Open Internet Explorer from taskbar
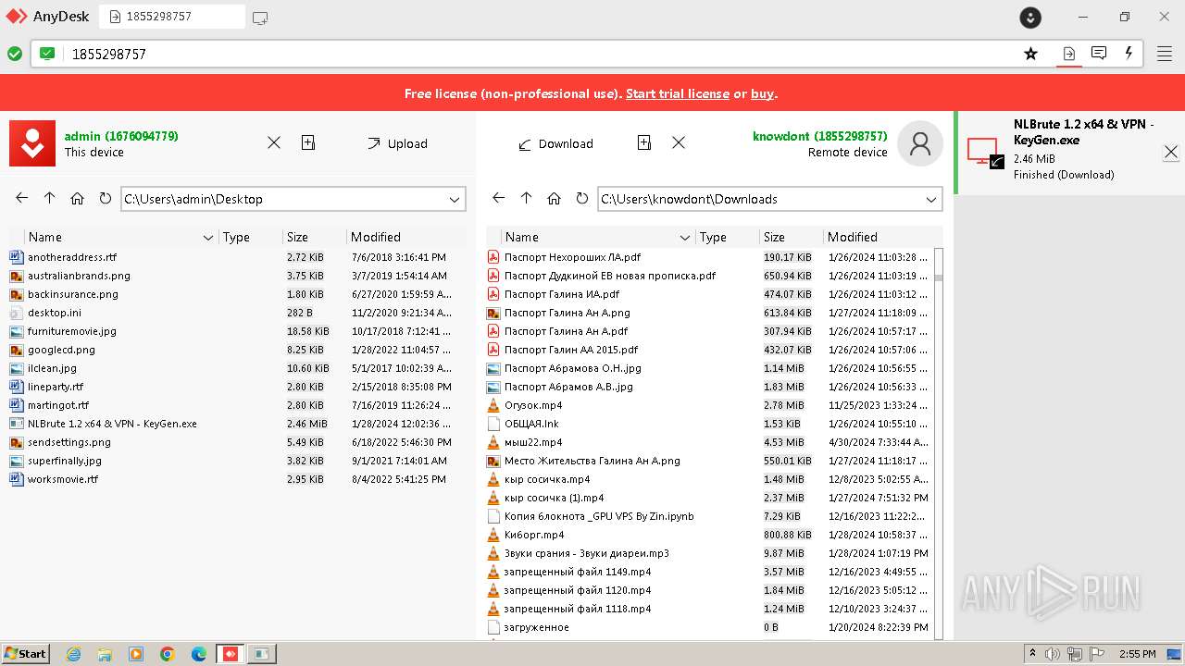The width and height of the screenshot is (1185, 666). [74, 654]
